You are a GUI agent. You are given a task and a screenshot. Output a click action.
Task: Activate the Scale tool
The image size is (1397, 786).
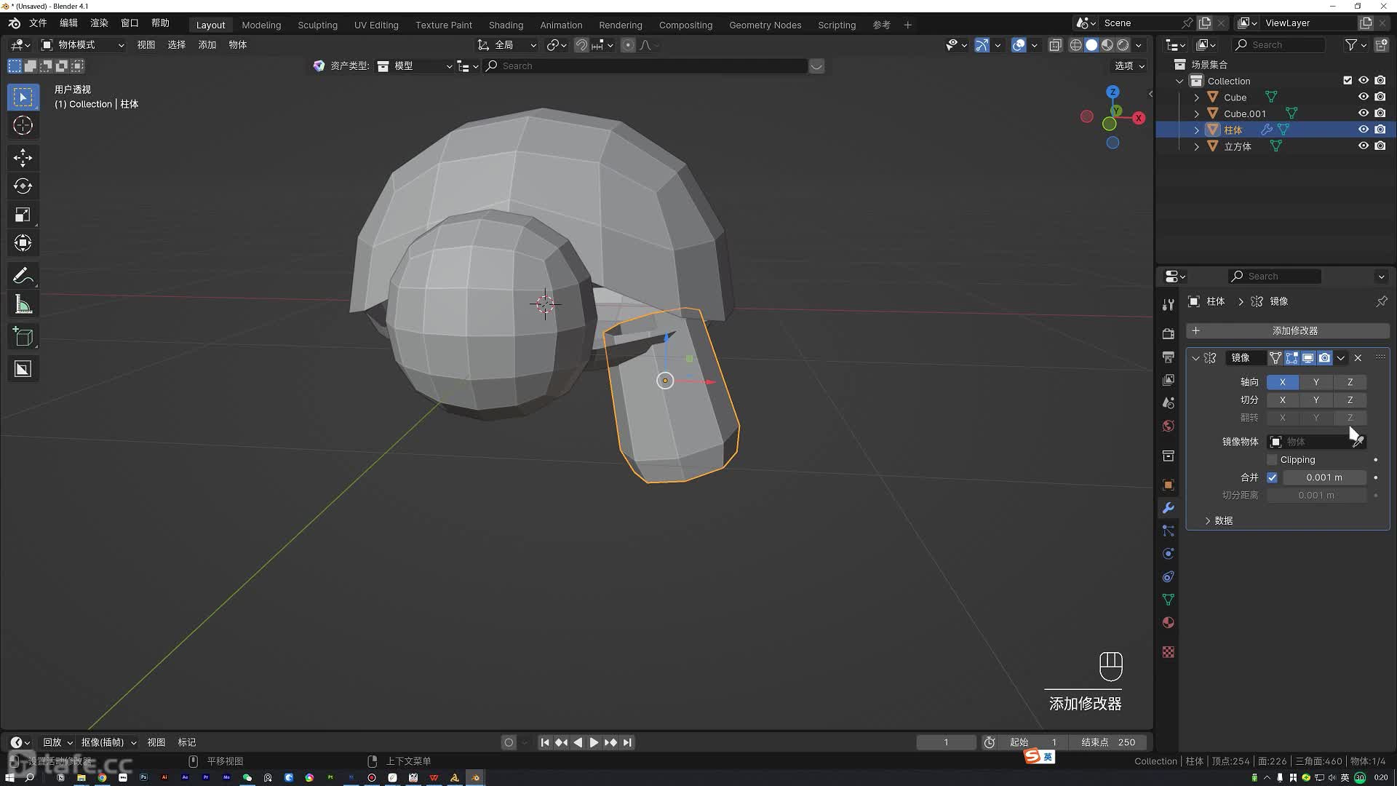23,215
